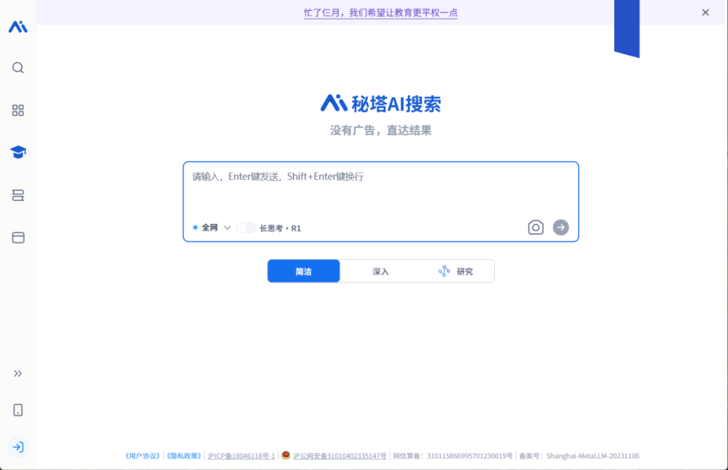This screenshot has width=728, height=470.
Task: Open the window panel icon in sidebar
Action: pos(18,237)
